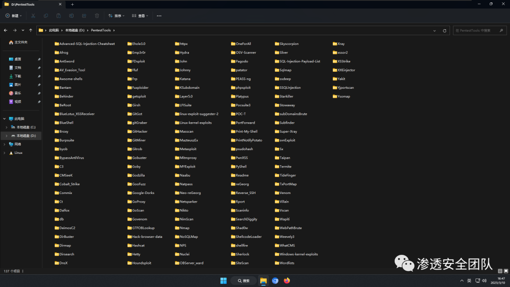Screen dimensions: 510x287
Task: Open the Windows Start menu
Action: [223, 280]
